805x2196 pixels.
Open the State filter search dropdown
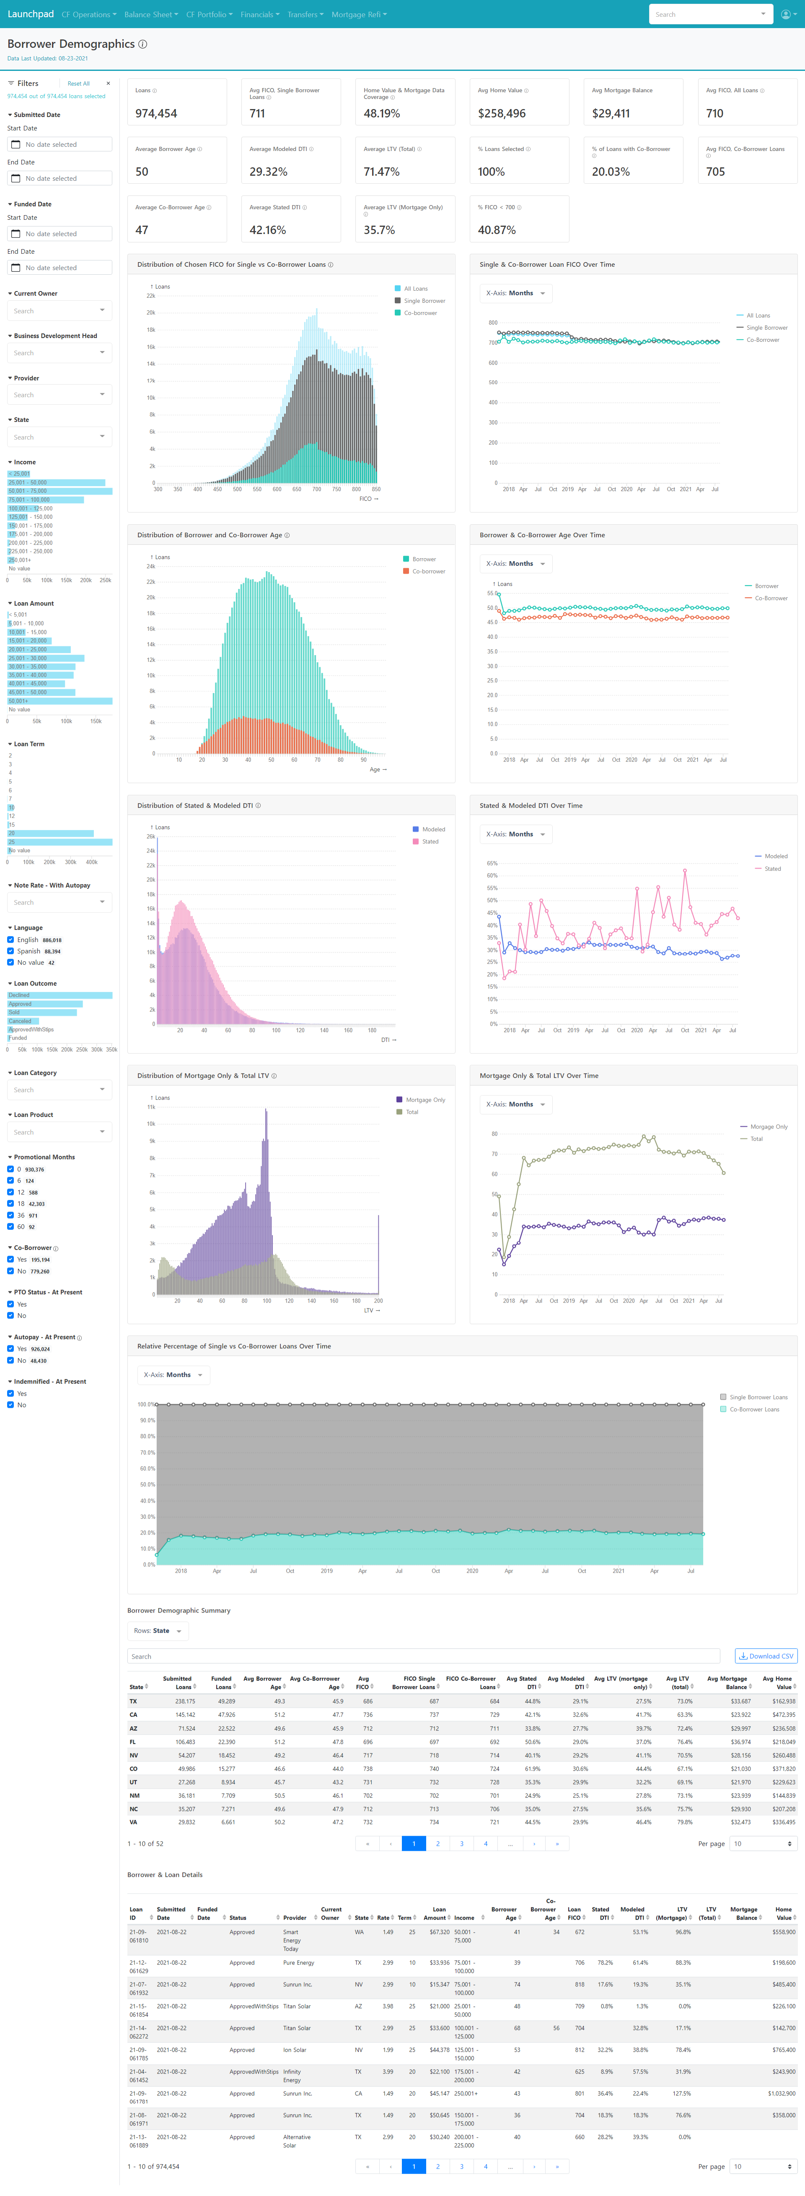60,437
